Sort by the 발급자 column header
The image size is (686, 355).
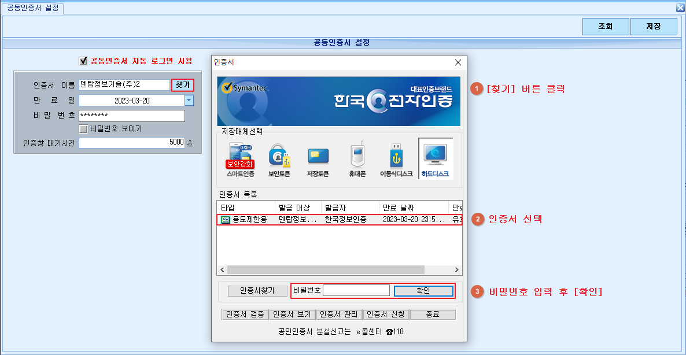350,207
